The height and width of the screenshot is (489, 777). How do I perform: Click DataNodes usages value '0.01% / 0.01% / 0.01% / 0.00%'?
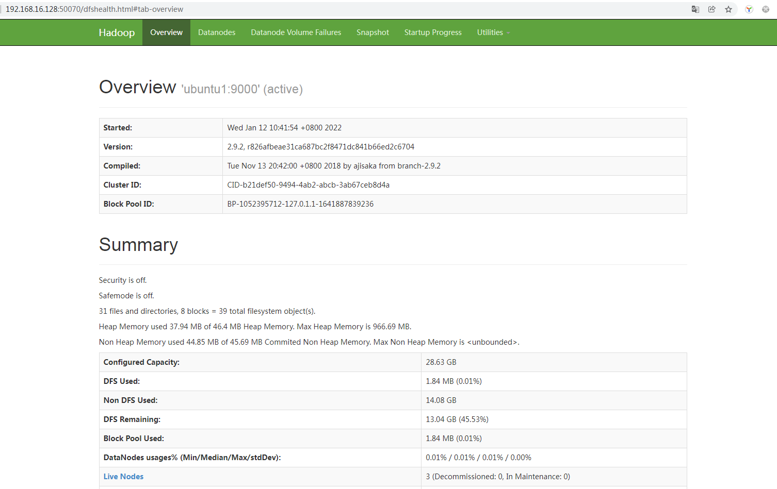coord(478,458)
